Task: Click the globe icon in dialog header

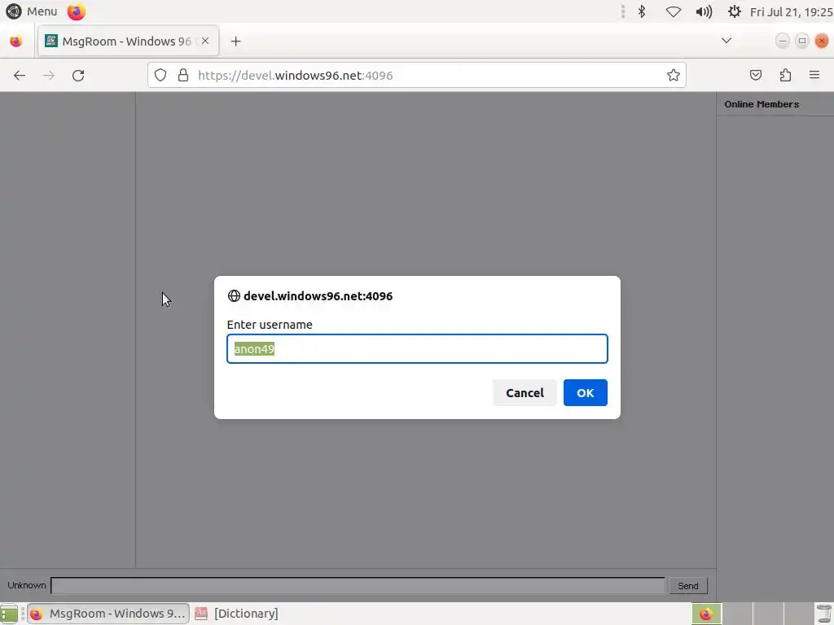Action: pos(234,296)
